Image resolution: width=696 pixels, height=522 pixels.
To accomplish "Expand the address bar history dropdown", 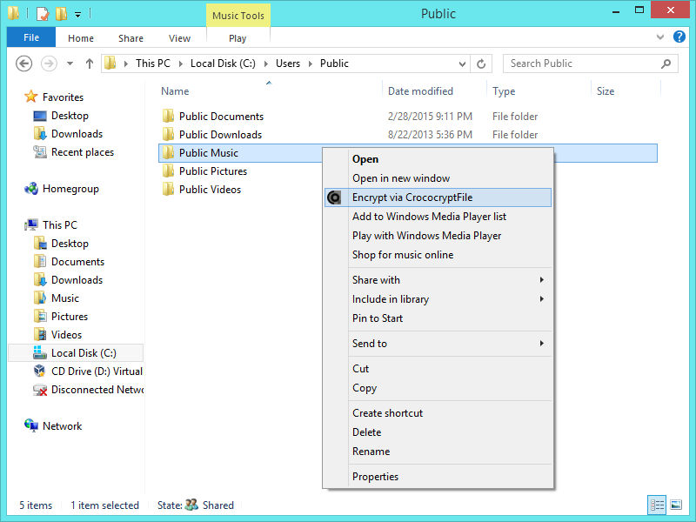I will pyautogui.click(x=462, y=64).
